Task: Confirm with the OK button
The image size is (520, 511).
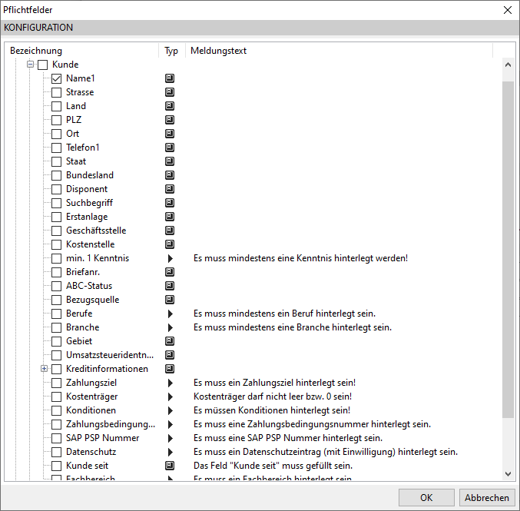Action: pos(426,497)
